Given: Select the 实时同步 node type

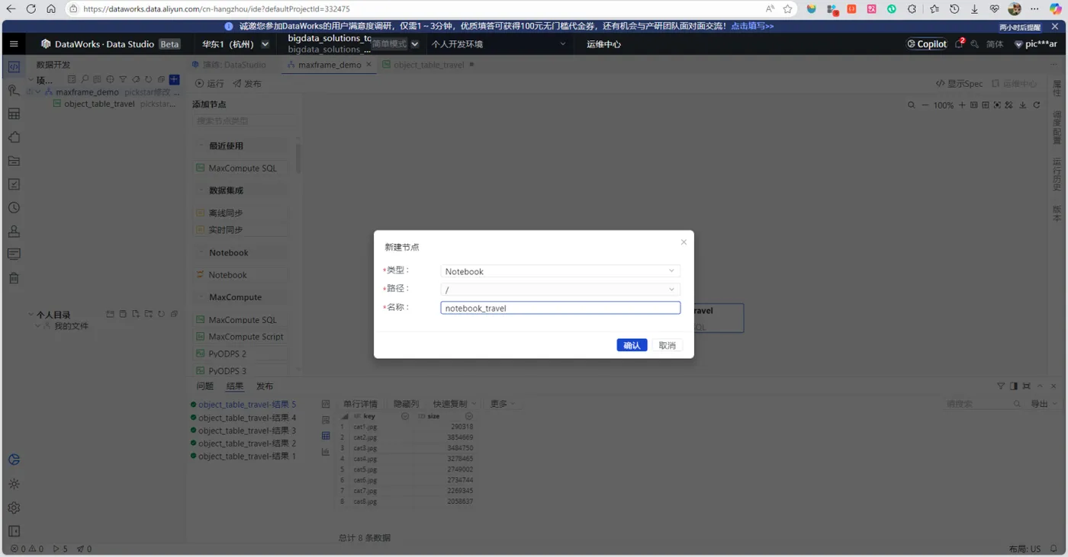Looking at the screenshot, I should [241, 230].
